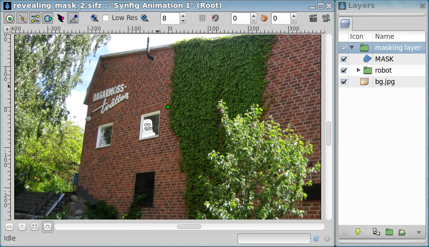Increase the quality value with up arrow
Image resolution: width=429 pixels, height=247 pixels.
coord(183,16)
